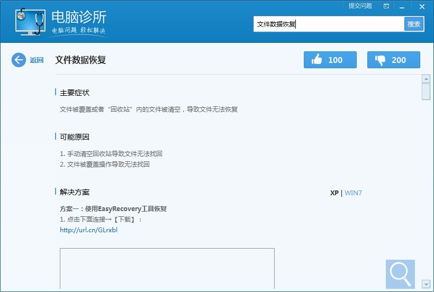Click the 电脑诊所 stethoscope logo
Screen dimensions: 434x292
coord(30,22)
